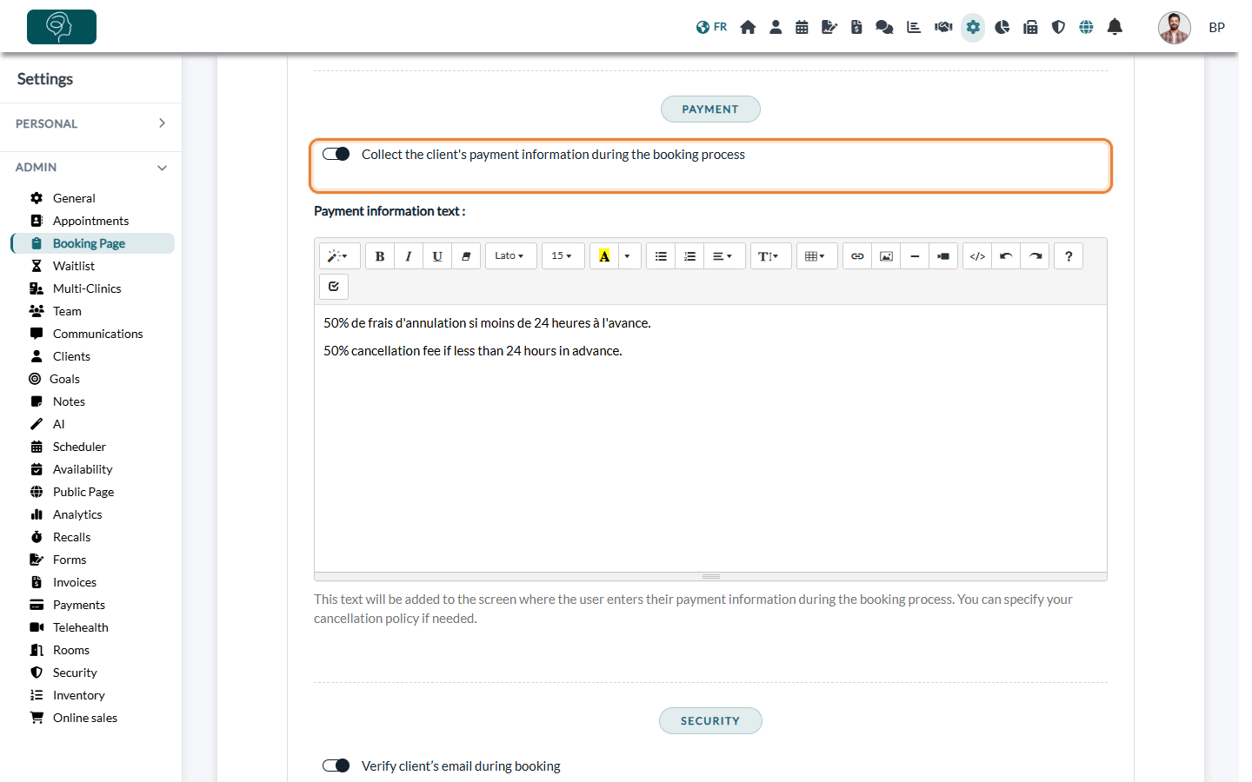
Task: Insert a picture using the image icon
Action: (886, 256)
